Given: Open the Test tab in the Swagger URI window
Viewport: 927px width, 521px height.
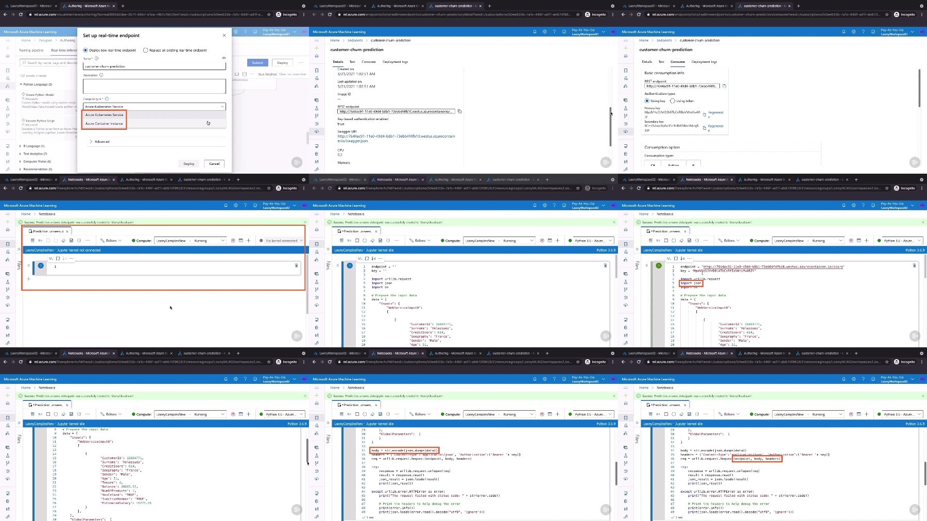Looking at the screenshot, I should pyautogui.click(x=352, y=62).
